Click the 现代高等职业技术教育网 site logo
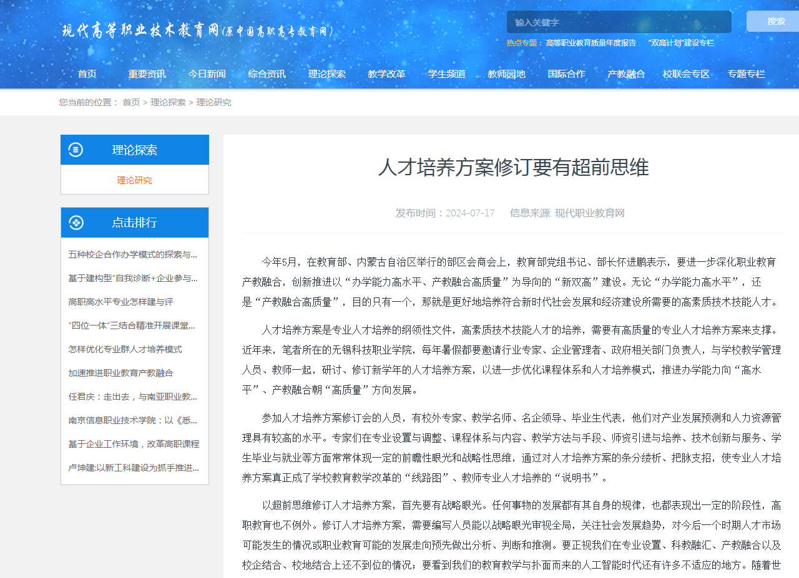Screen dimensions: 799x578 click(x=198, y=31)
